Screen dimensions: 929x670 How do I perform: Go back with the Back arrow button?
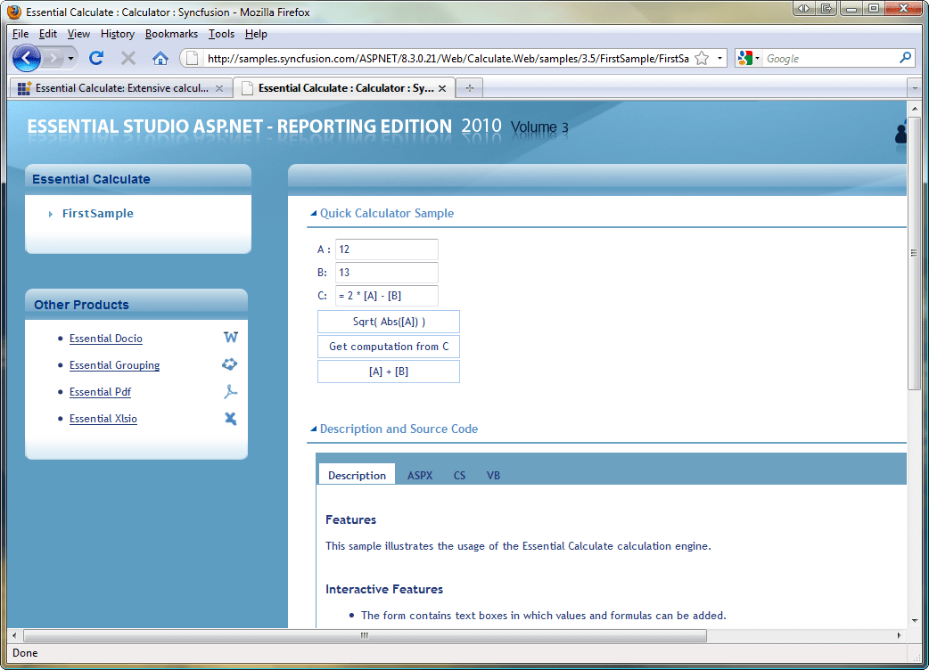(x=27, y=58)
